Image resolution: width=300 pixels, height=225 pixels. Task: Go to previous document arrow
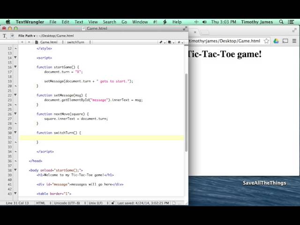pos(22,42)
